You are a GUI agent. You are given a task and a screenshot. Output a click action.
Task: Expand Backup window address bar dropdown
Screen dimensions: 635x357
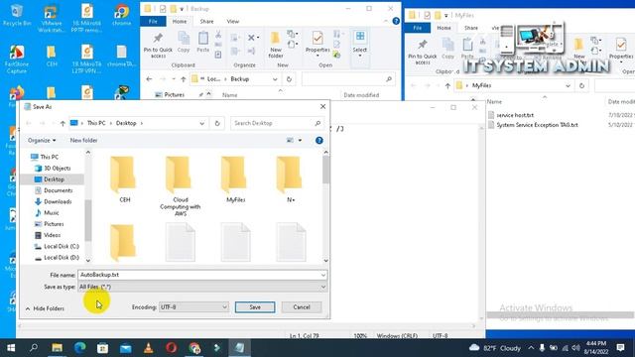[x=275, y=79]
